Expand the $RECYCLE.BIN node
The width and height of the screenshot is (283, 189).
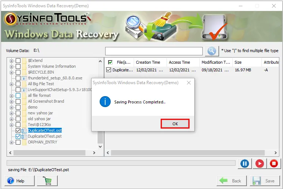click(x=11, y=72)
